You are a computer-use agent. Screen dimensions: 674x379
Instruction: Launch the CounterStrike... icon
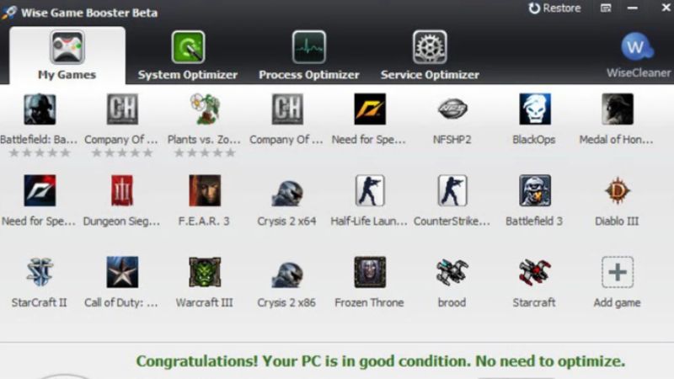tap(452, 191)
